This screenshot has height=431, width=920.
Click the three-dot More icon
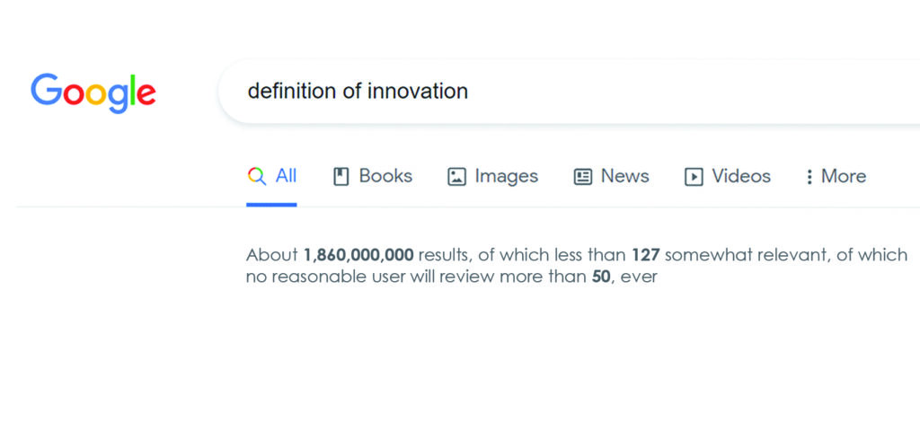coord(809,177)
